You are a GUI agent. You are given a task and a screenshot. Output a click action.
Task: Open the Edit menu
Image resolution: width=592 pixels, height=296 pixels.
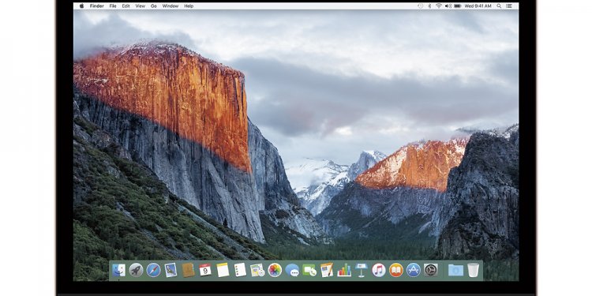126,6
